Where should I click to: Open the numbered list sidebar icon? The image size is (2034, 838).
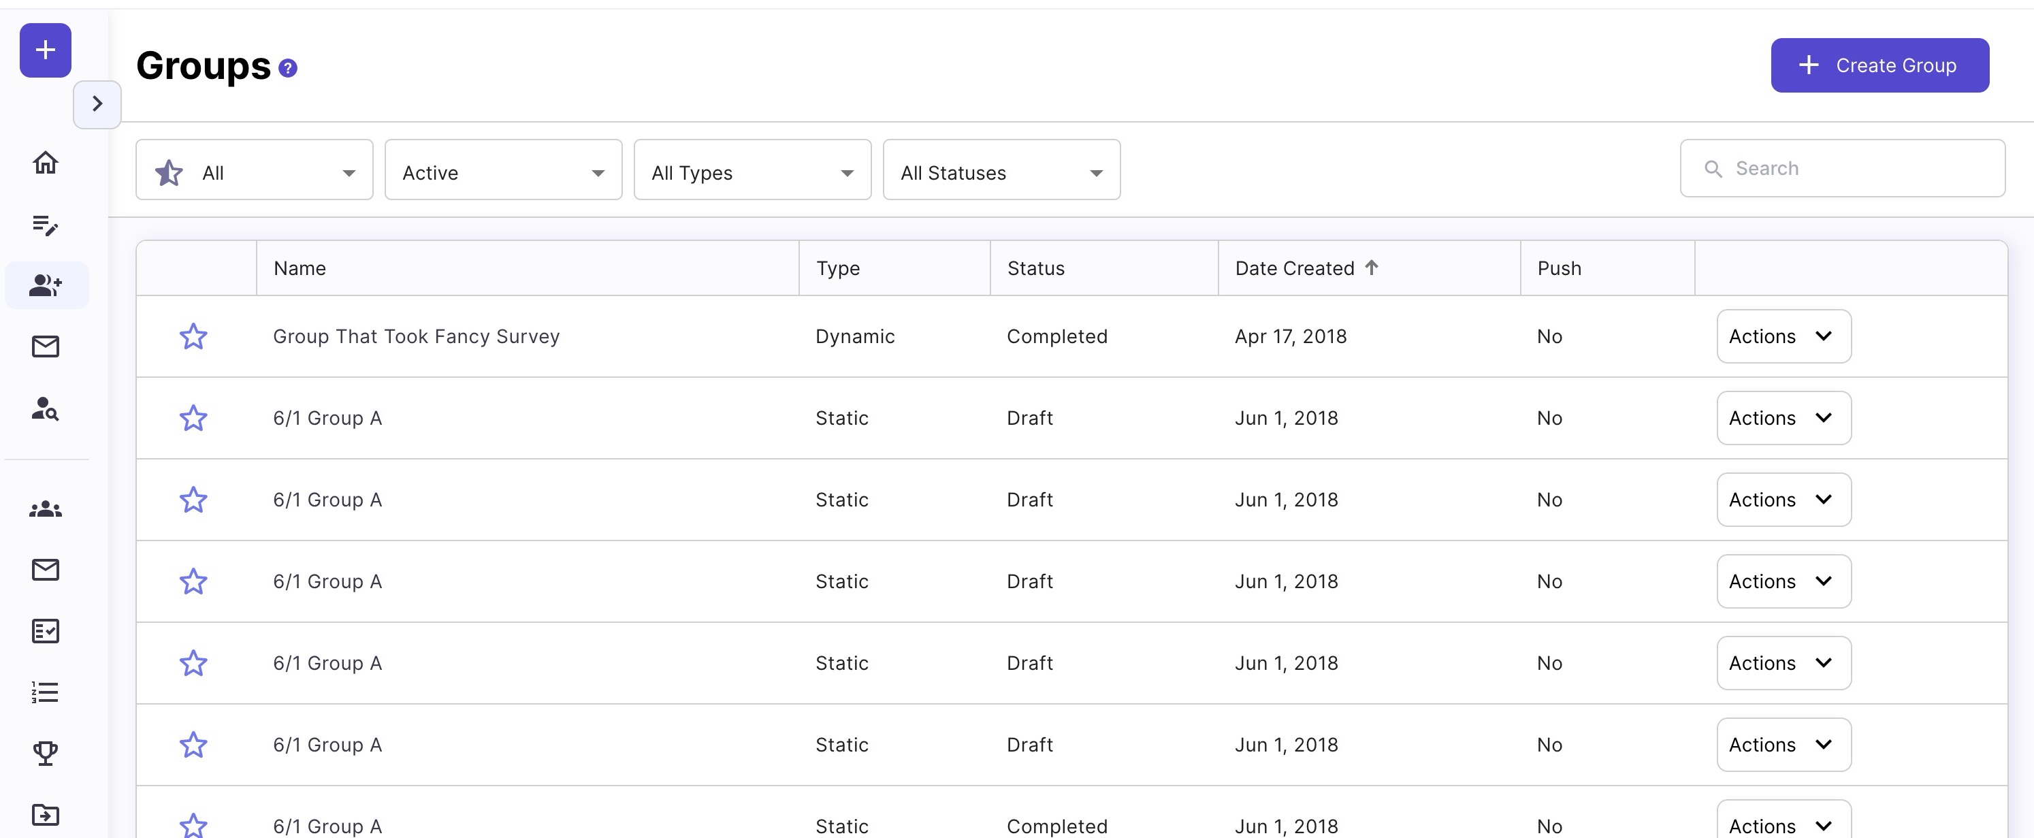point(45,692)
